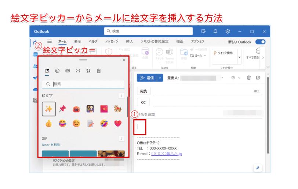This screenshot has width=298, height=189.
Task: Open the 描画 ribbon tab
Action: coord(180,41)
